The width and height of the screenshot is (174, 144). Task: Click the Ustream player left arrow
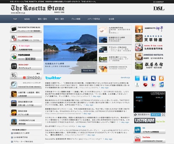(x=135, y=107)
